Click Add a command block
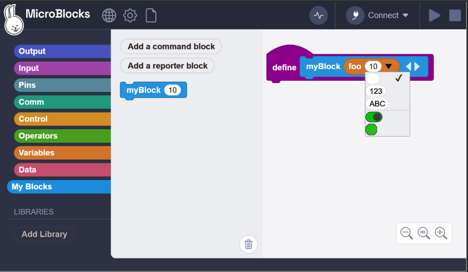The image size is (468, 272). tap(171, 47)
